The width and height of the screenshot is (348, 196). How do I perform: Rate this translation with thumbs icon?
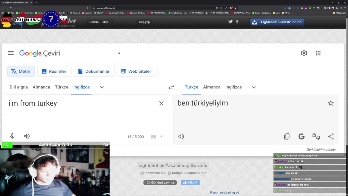click(316, 136)
